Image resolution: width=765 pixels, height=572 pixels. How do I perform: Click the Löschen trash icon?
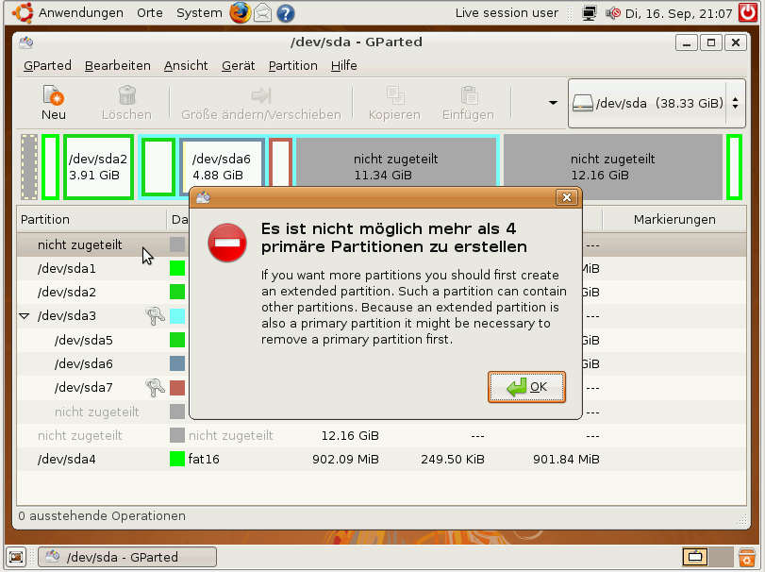click(x=126, y=95)
